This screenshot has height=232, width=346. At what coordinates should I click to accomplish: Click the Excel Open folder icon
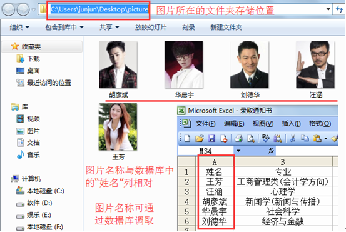(x=200, y=138)
